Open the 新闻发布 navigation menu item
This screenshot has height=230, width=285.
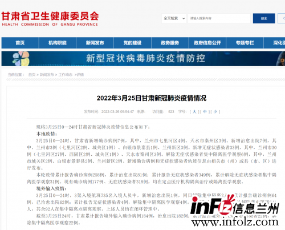(95, 43)
